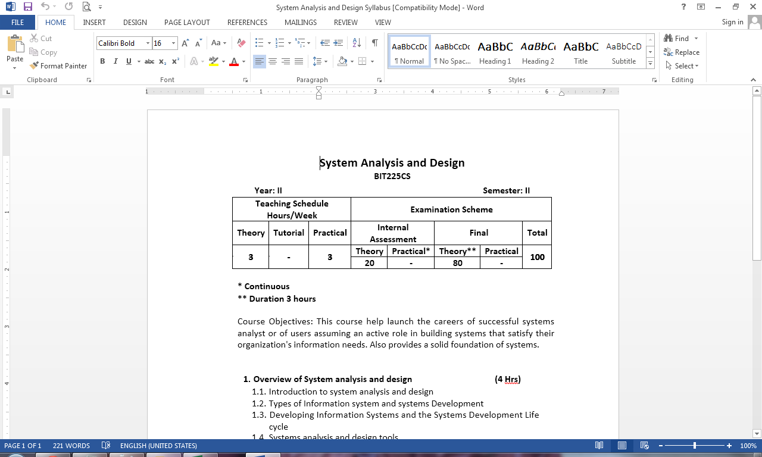Toggle Show/Hide paragraph marks
The image size is (762, 457).
coord(374,43)
